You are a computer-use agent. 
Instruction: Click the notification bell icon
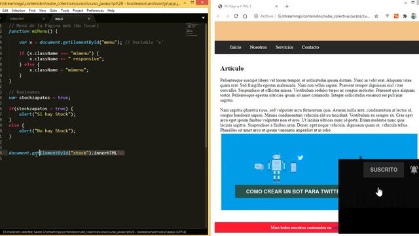click(x=414, y=169)
